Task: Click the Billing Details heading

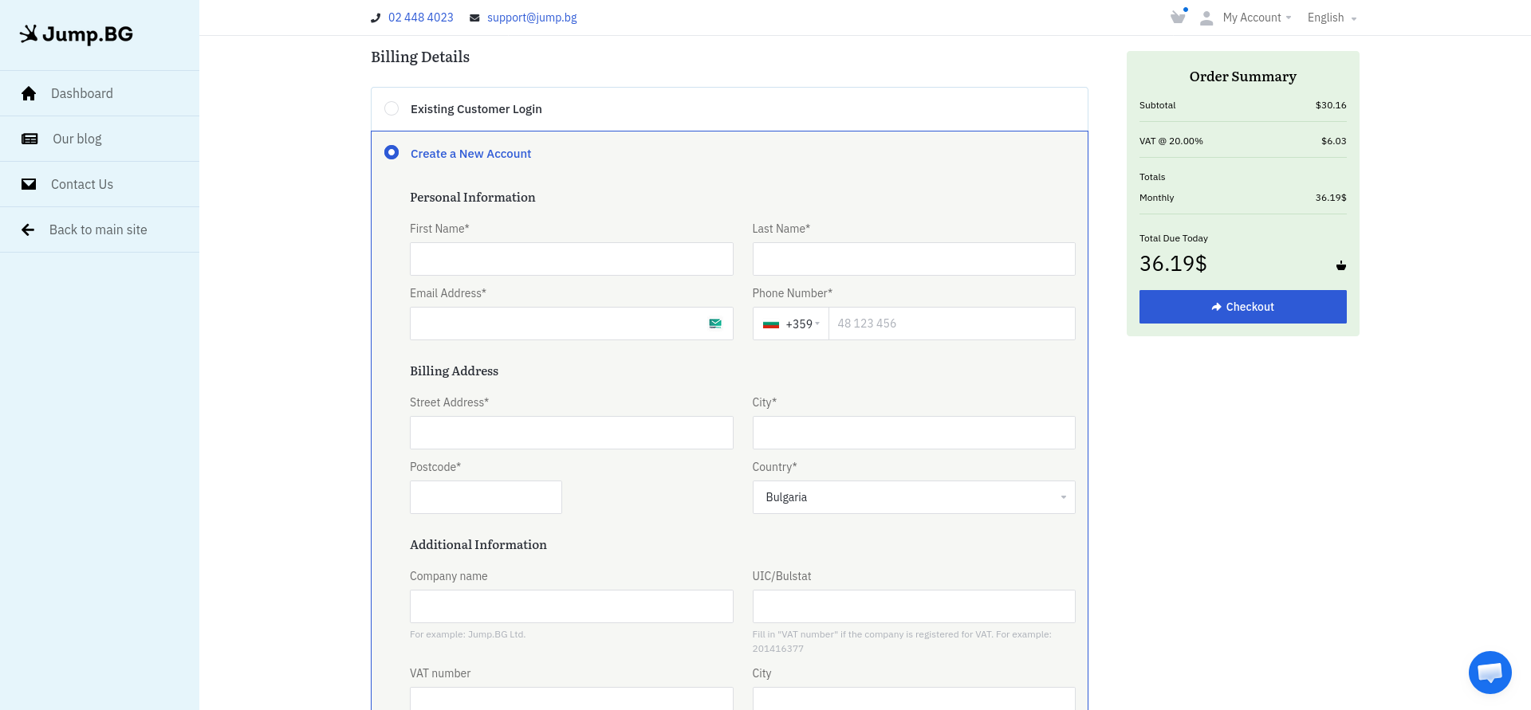Action: tap(420, 57)
